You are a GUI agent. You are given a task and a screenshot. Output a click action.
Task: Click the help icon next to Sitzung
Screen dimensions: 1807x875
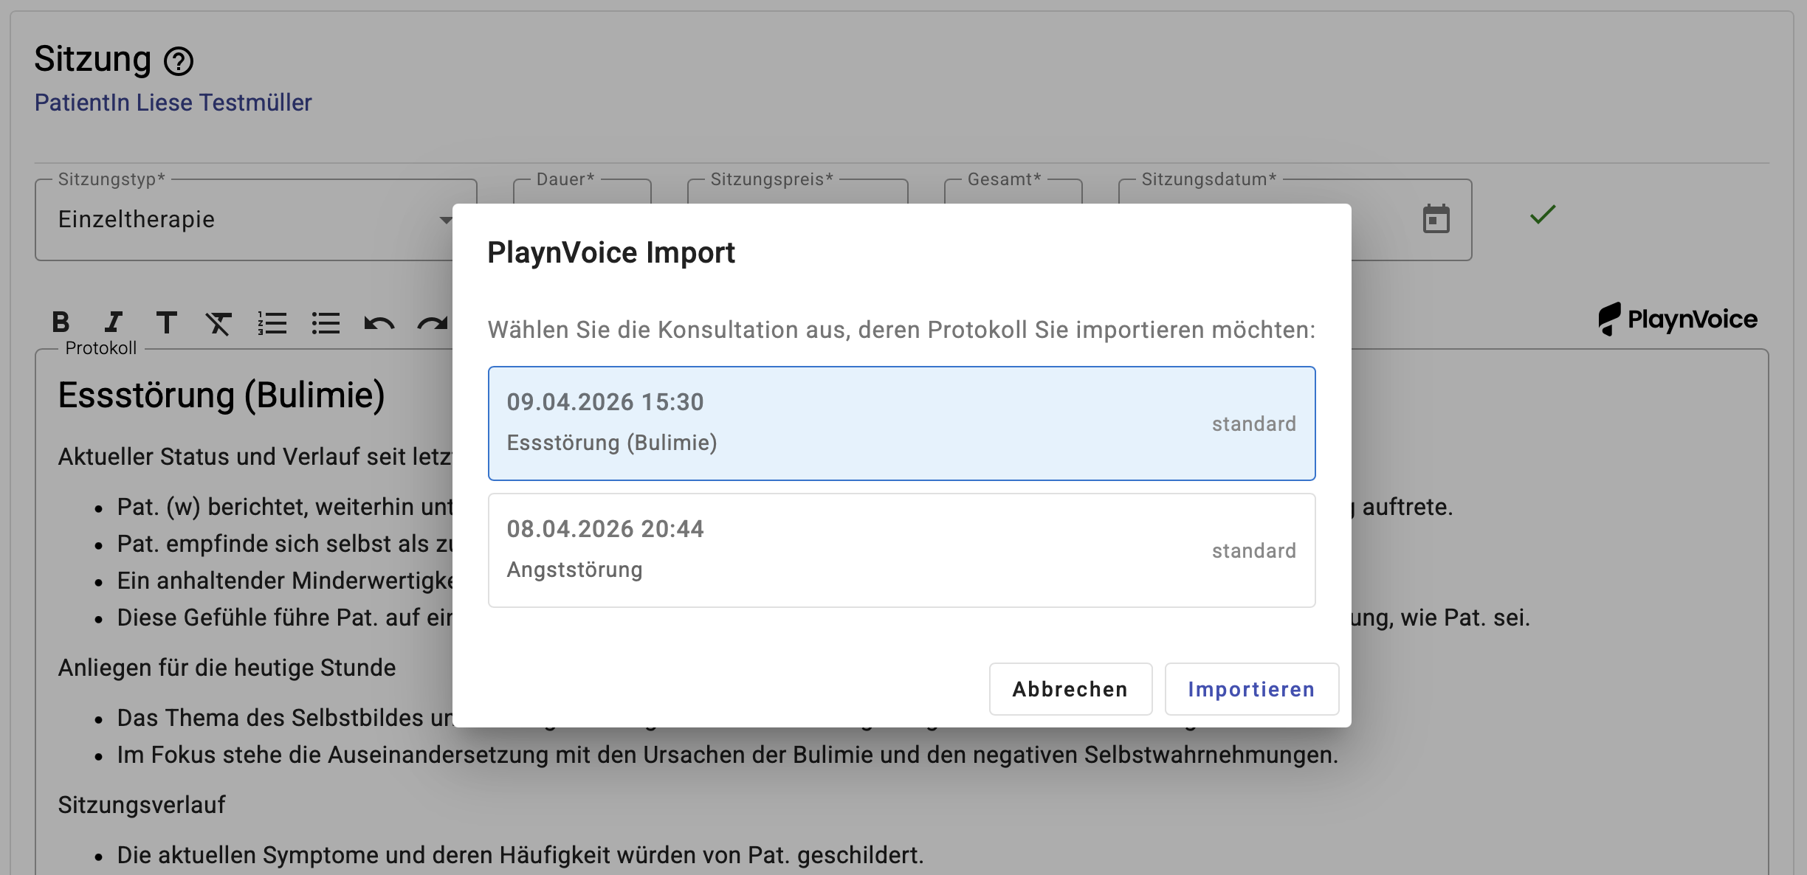click(179, 61)
